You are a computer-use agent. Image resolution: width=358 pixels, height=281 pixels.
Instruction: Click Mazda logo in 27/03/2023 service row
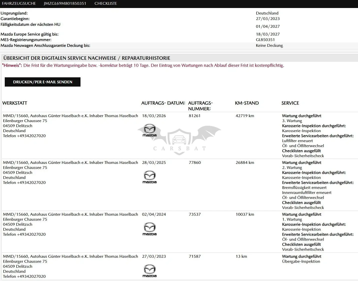[149, 271]
